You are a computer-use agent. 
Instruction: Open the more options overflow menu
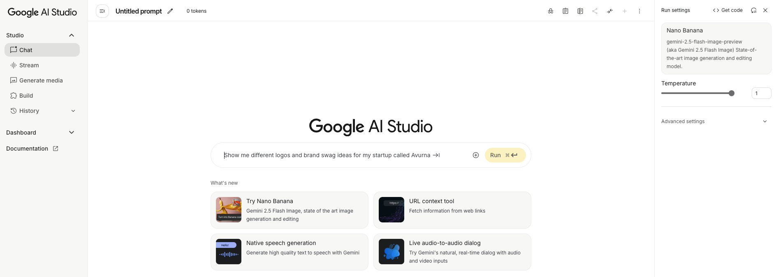[x=639, y=11]
